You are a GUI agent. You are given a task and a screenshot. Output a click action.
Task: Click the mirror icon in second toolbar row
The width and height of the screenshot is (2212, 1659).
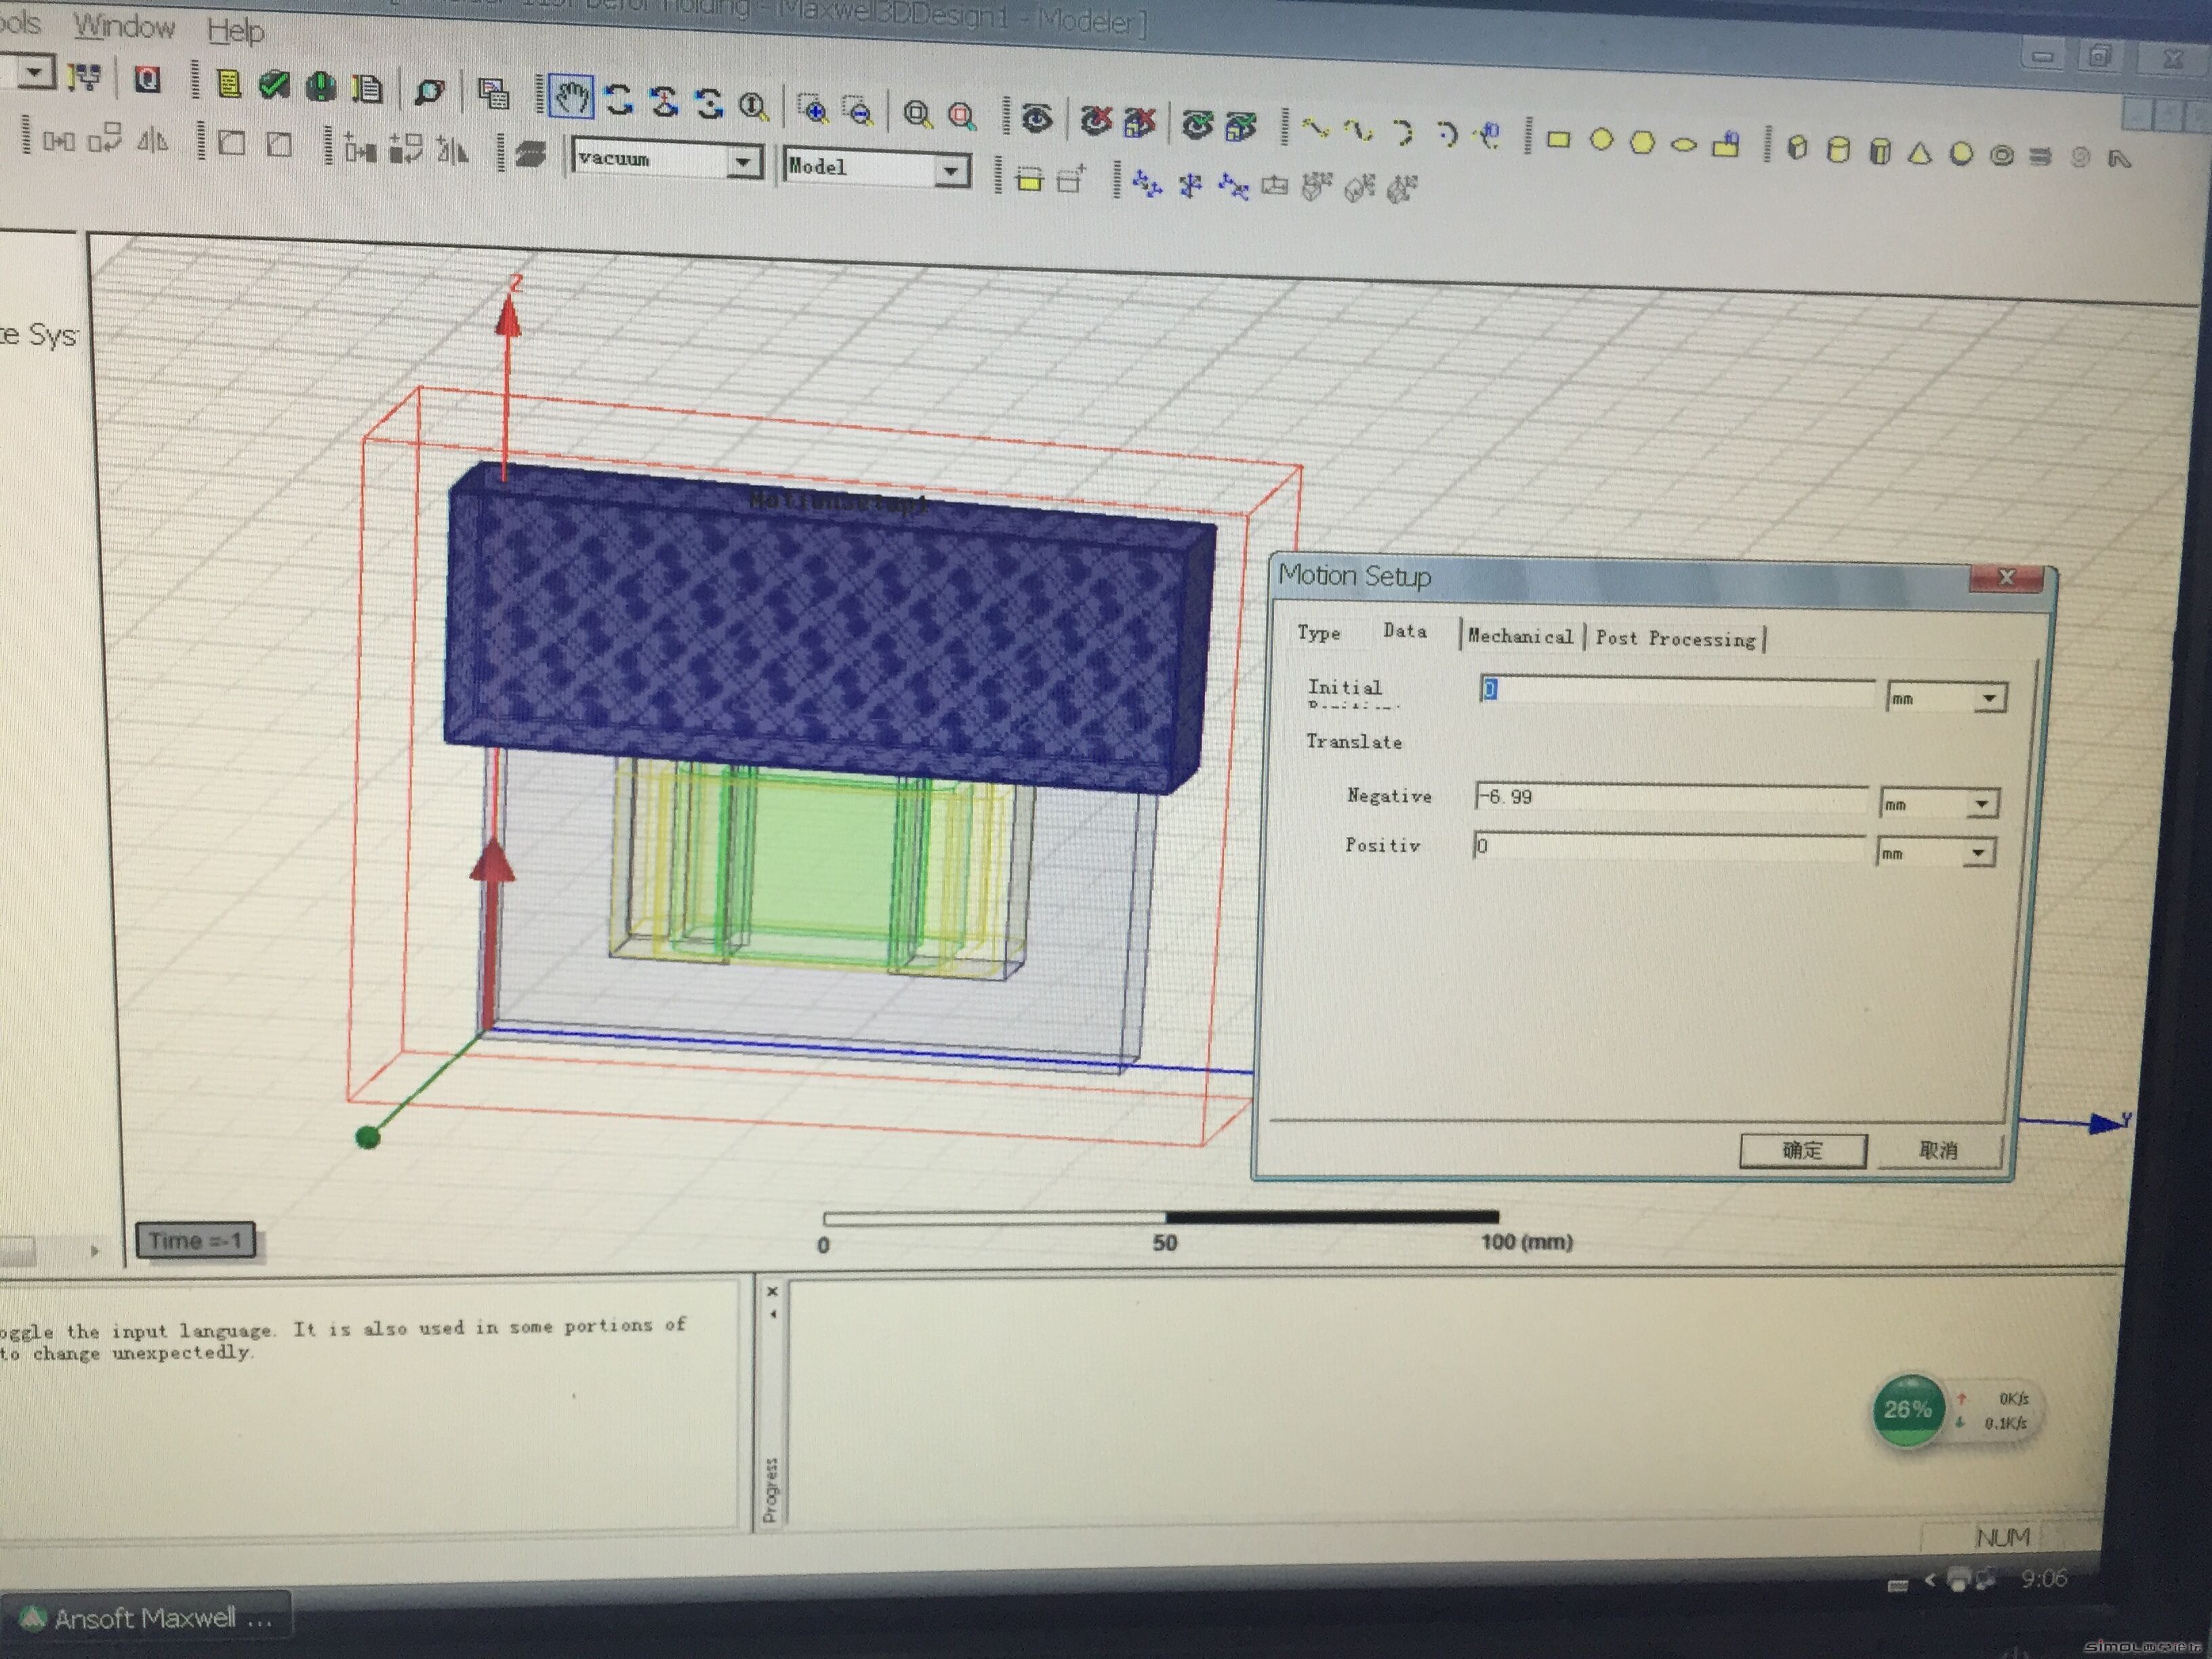[x=152, y=141]
